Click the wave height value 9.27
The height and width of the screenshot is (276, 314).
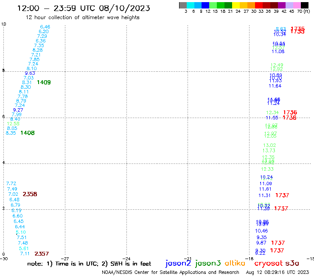(18, 110)
